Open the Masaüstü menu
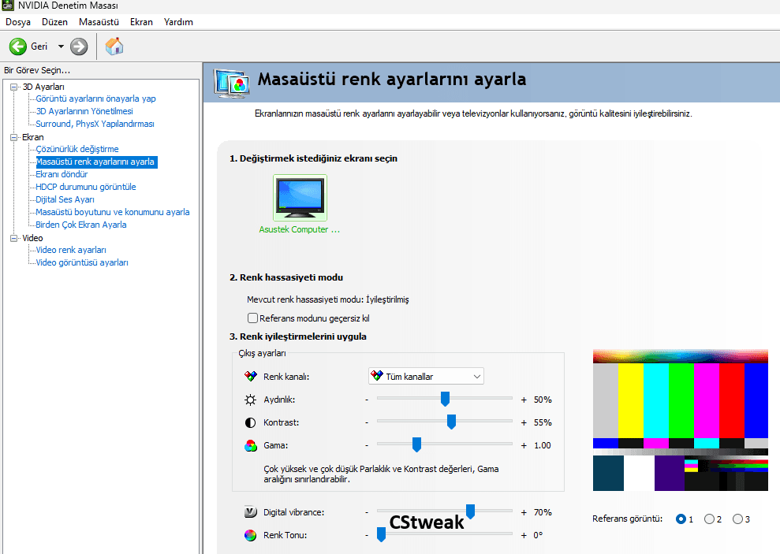This screenshot has height=554, width=780. click(99, 22)
